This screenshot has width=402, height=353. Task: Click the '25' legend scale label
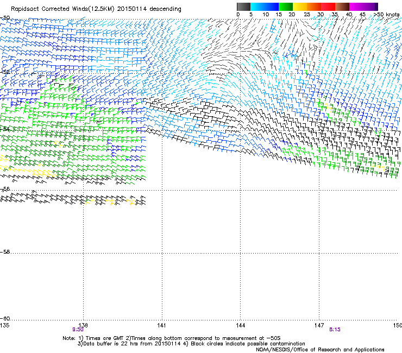coord(307,15)
